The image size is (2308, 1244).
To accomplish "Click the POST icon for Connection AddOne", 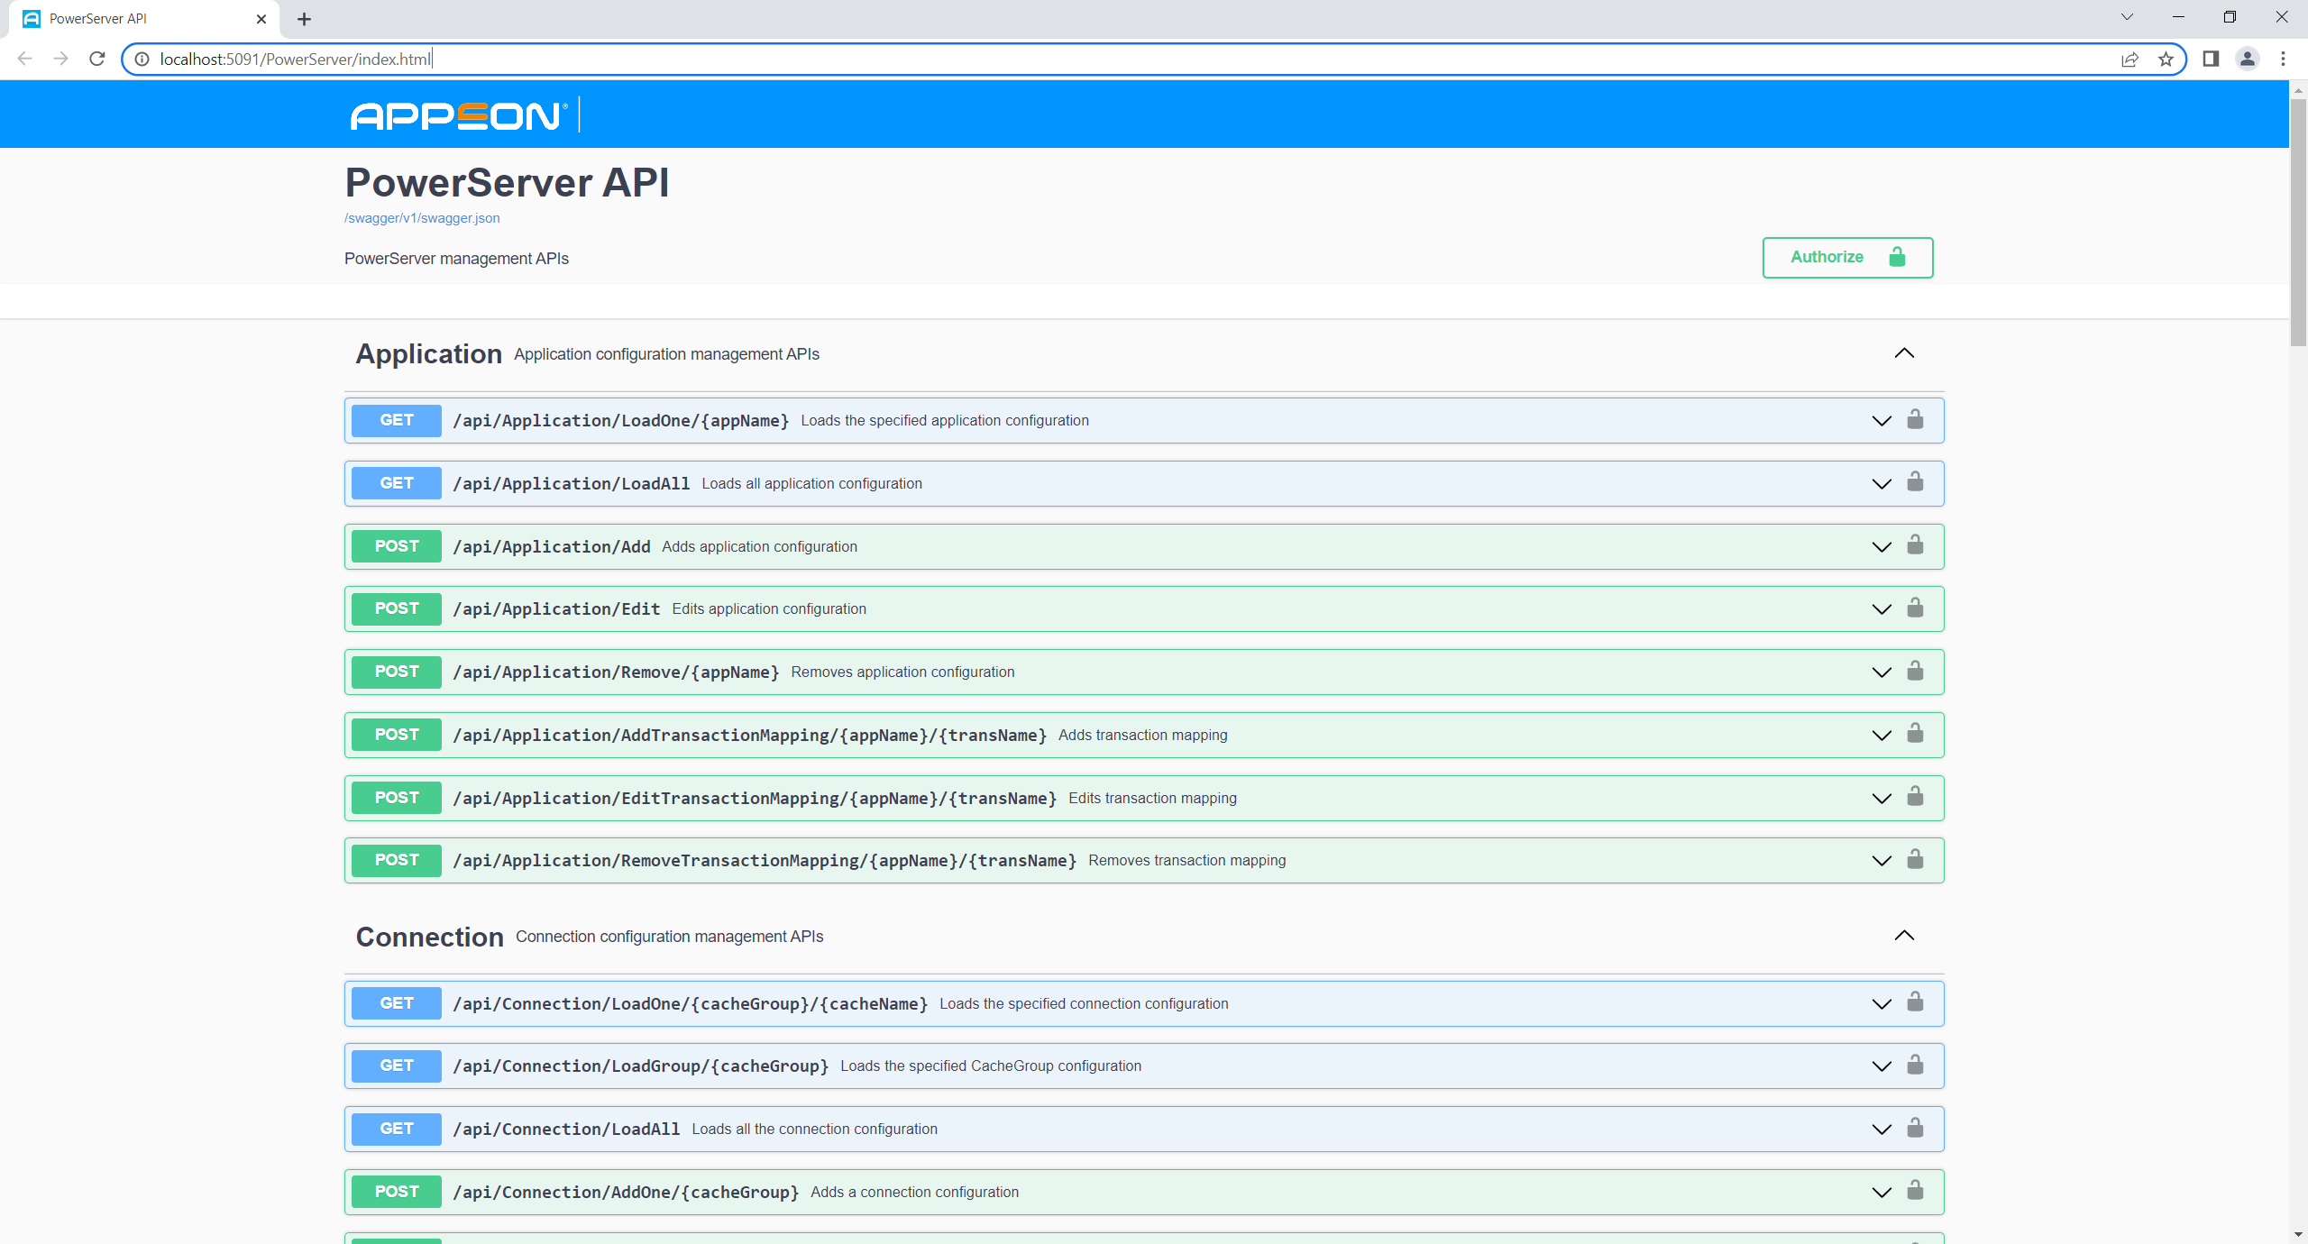I will [x=395, y=1191].
